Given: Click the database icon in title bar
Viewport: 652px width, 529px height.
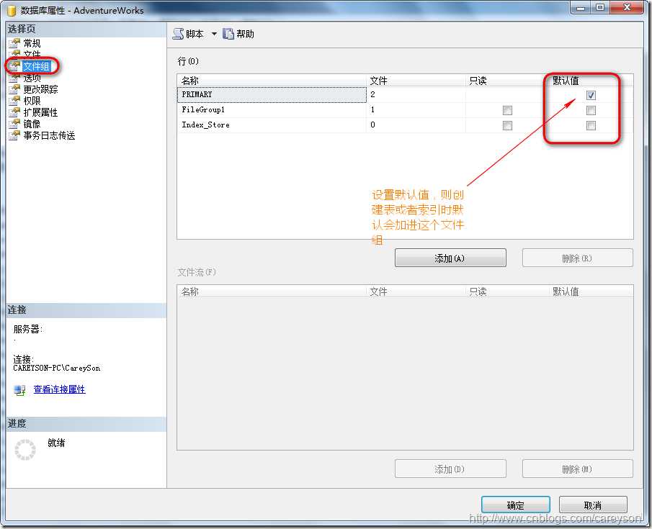Looking at the screenshot, I should tap(12, 10).
